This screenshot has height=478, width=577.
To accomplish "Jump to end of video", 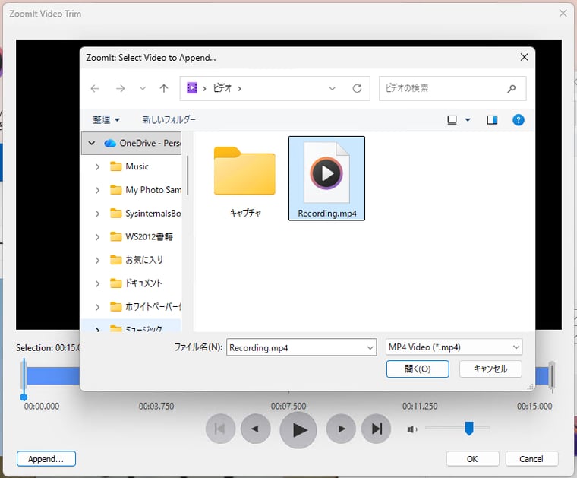I will click(376, 429).
